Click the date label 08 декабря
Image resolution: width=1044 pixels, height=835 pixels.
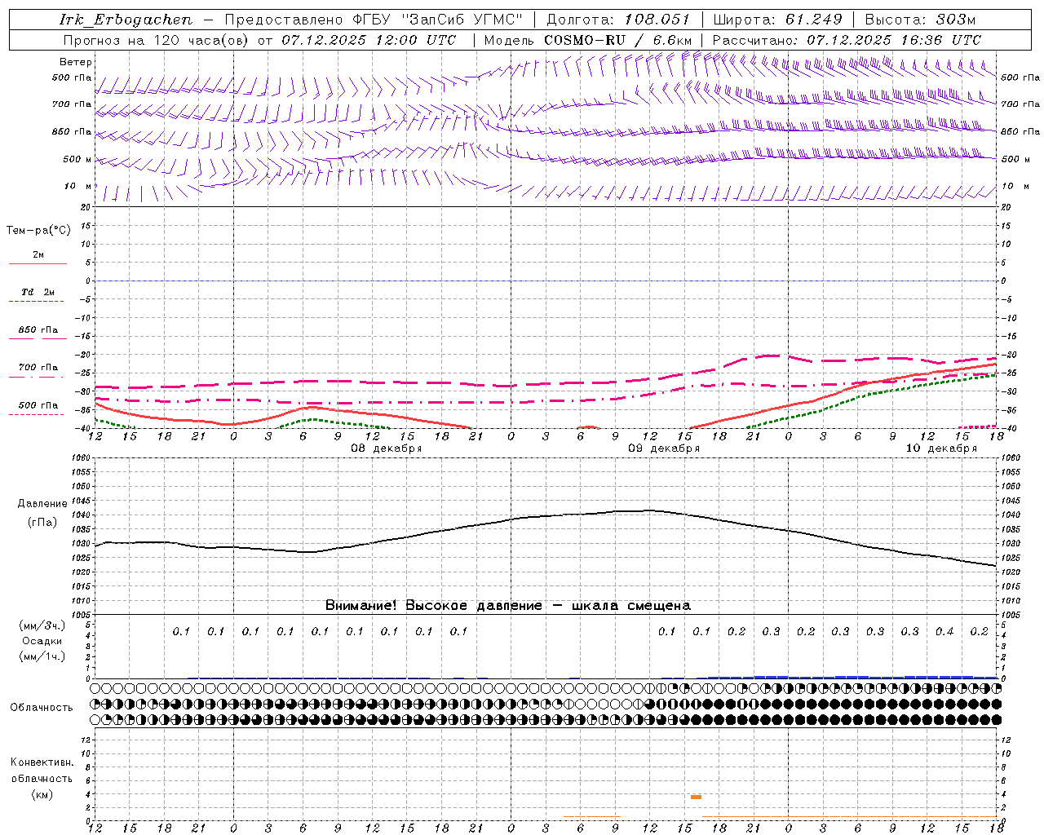(386, 448)
